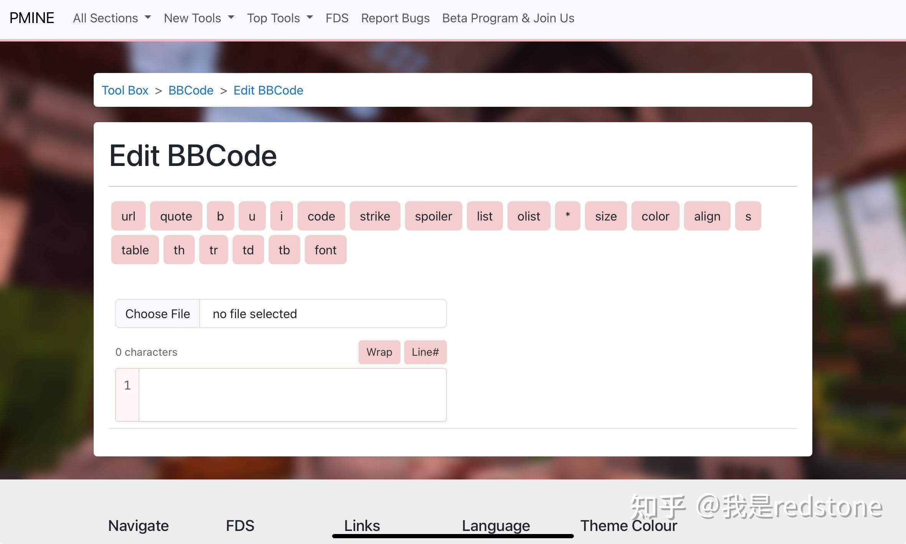Image resolution: width=906 pixels, height=544 pixels.
Task: Add a table tag
Action: [135, 250]
